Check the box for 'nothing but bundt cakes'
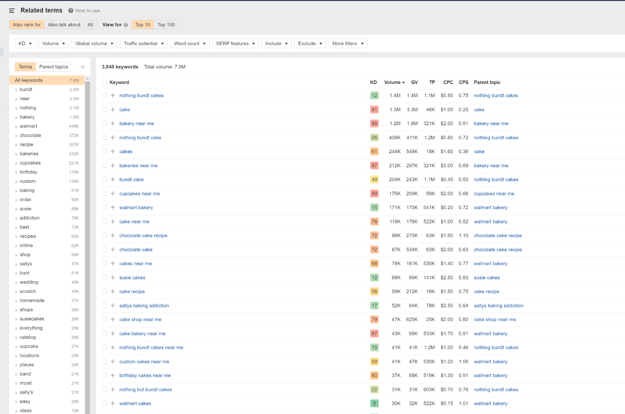The width and height of the screenshot is (625, 414). (x=104, y=389)
